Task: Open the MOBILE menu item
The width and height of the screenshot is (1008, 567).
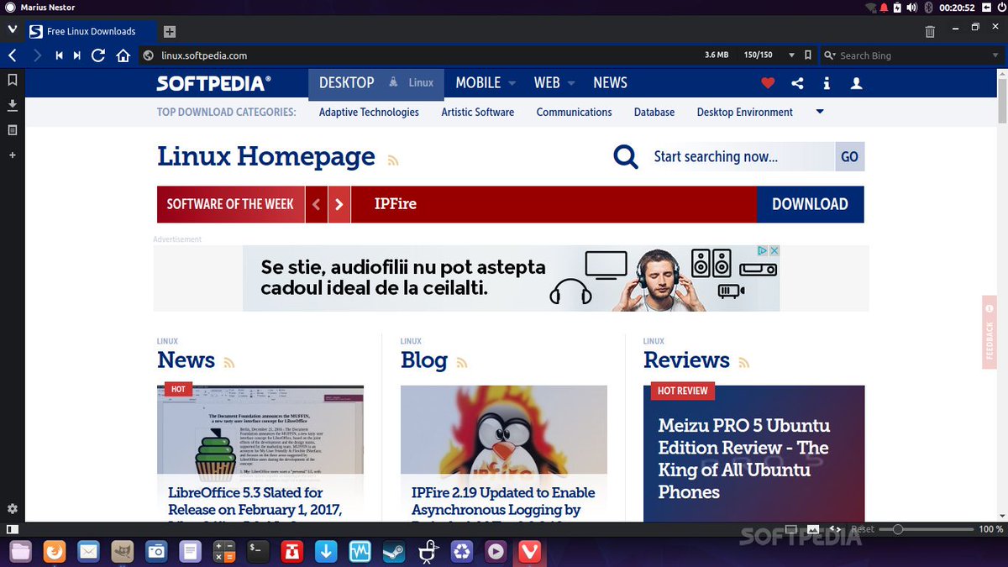Action: coord(478,83)
